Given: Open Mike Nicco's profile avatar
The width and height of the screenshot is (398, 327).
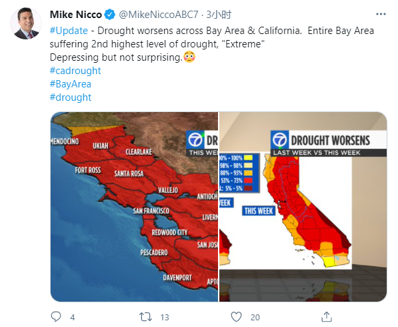Looking at the screenshot, I should pos(25,23).
